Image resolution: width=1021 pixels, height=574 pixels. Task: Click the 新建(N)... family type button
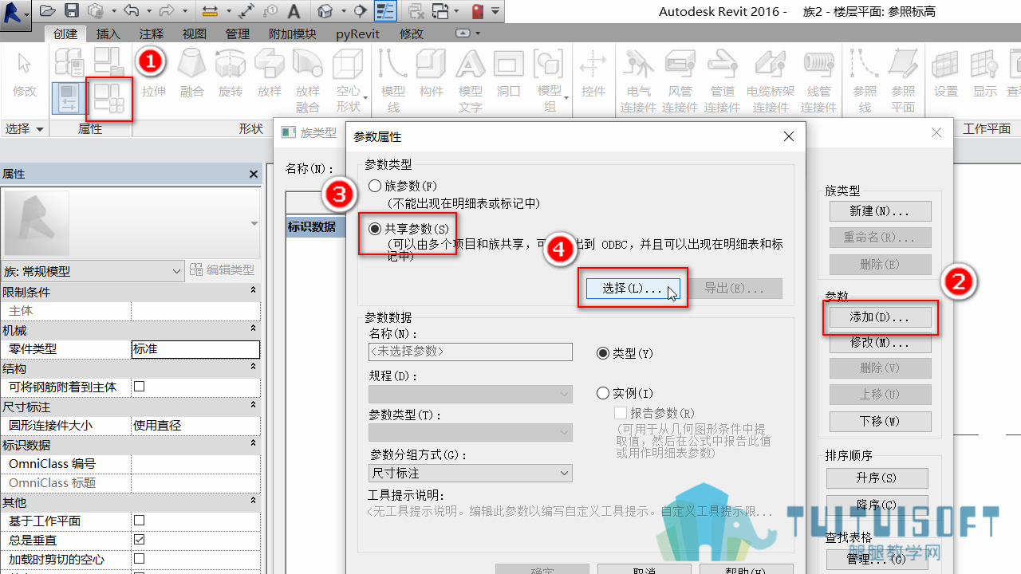coord(880,211)
